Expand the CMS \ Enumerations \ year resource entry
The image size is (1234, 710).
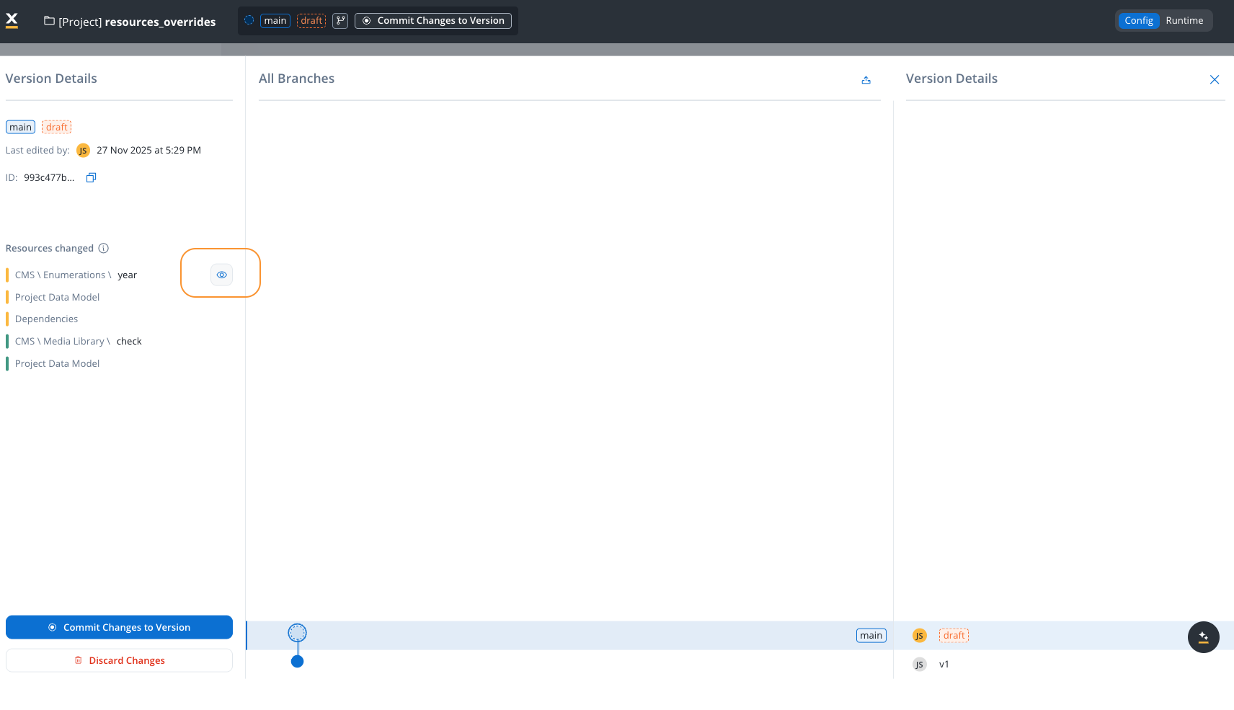pos(75,275)
